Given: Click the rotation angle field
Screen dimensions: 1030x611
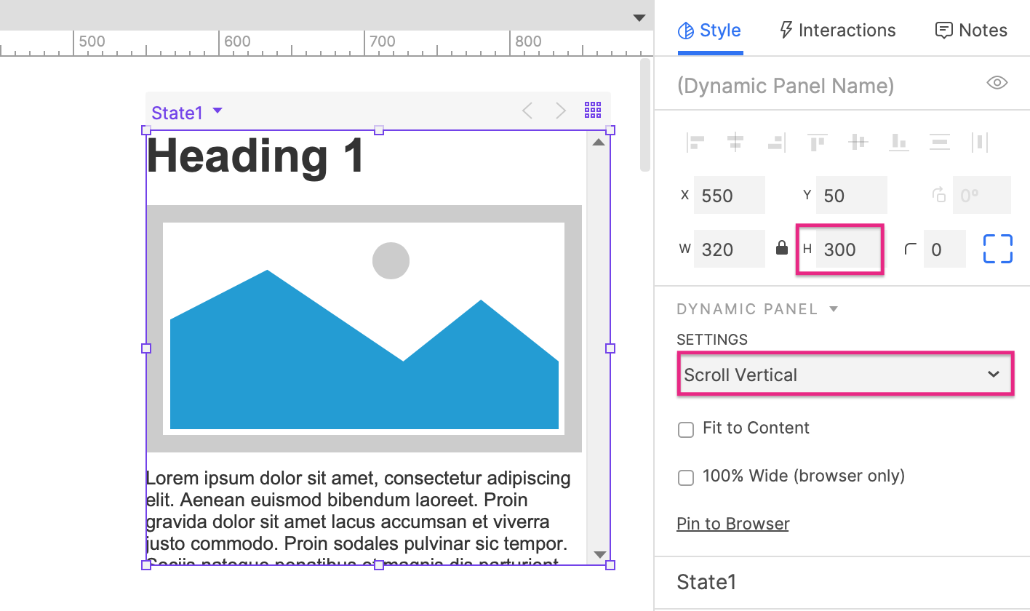Looking at the screenshot, I should (x=982, y=195).
